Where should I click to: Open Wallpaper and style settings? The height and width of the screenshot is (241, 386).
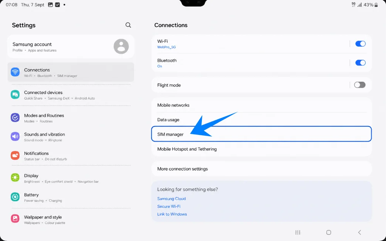71,220
